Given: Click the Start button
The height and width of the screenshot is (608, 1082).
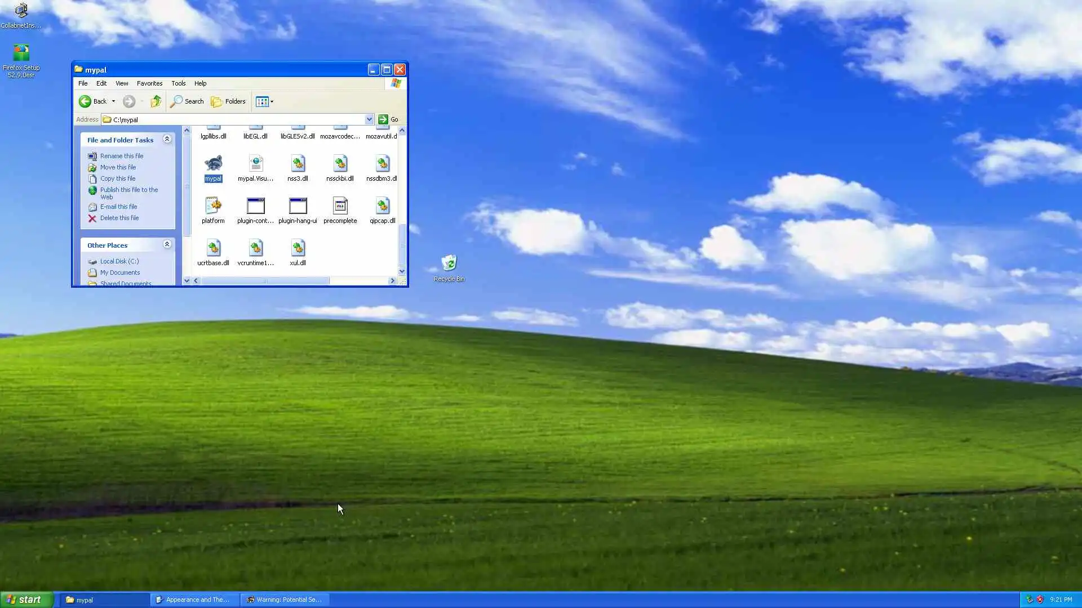Looking at the screenshot, I should [x=26, y=600].
